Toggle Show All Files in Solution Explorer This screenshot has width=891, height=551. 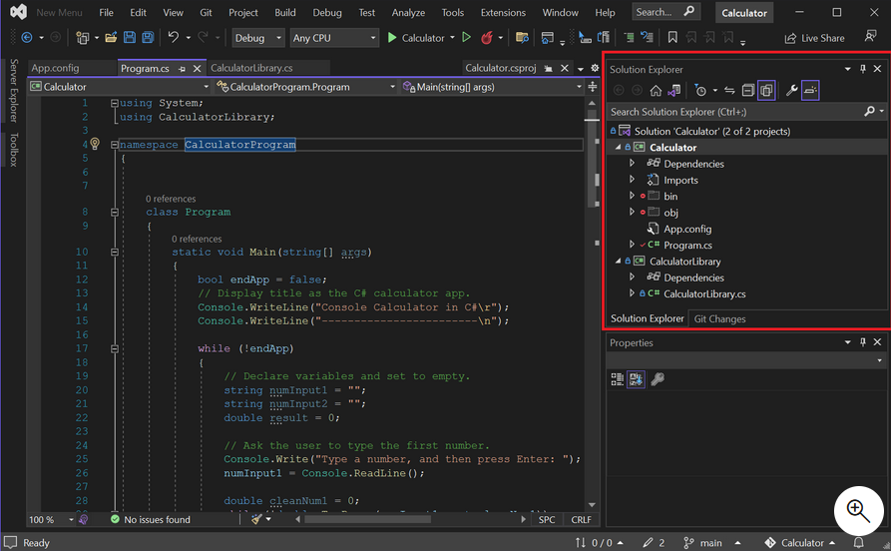point(766,91)
